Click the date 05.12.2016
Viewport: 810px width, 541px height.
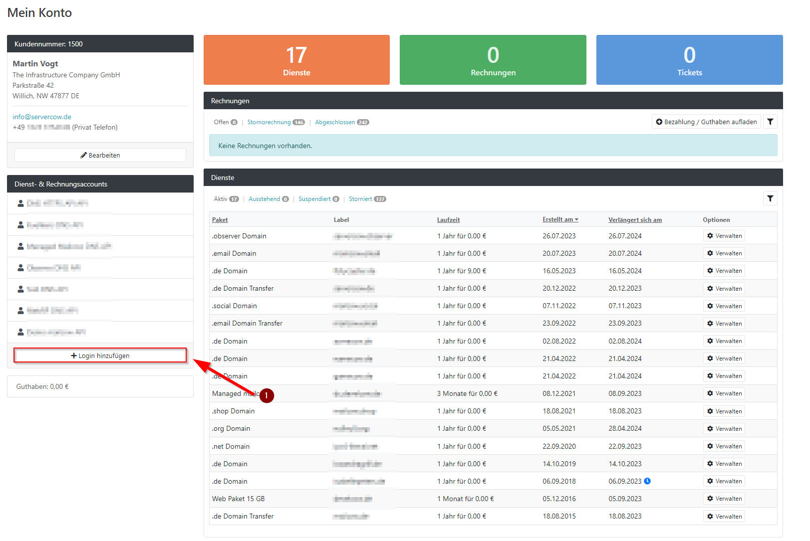click(559, 499)
